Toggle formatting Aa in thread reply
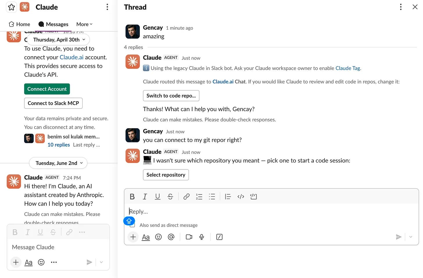 (x=146, y=237)
